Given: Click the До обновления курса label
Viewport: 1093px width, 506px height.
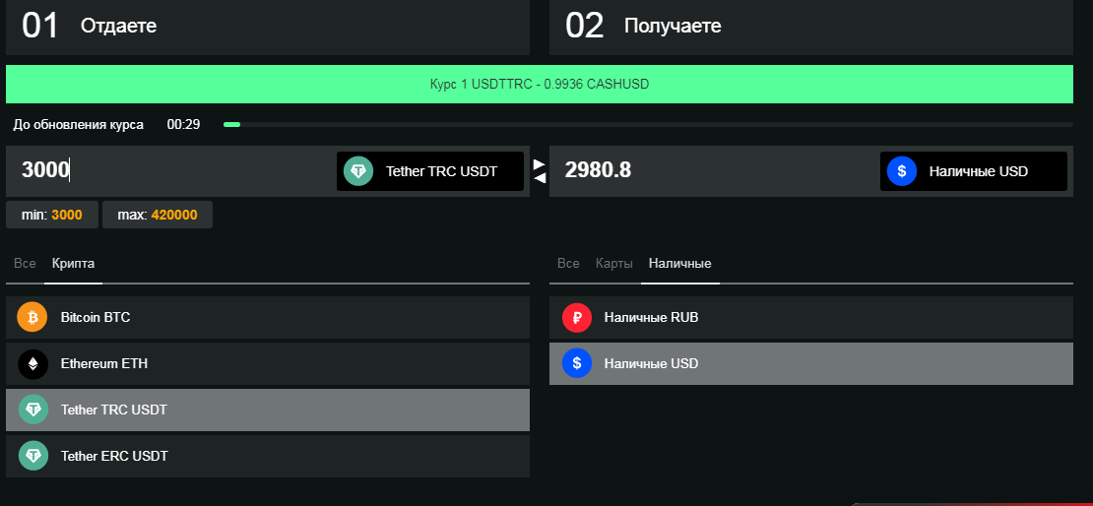Looking at the screenshot, I should [78, 125].
